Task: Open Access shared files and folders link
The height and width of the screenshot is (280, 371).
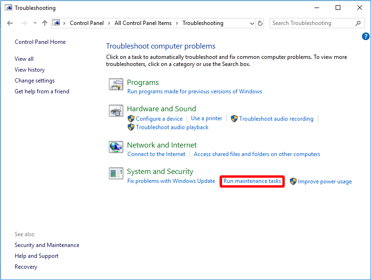Action: click(257, 154)
